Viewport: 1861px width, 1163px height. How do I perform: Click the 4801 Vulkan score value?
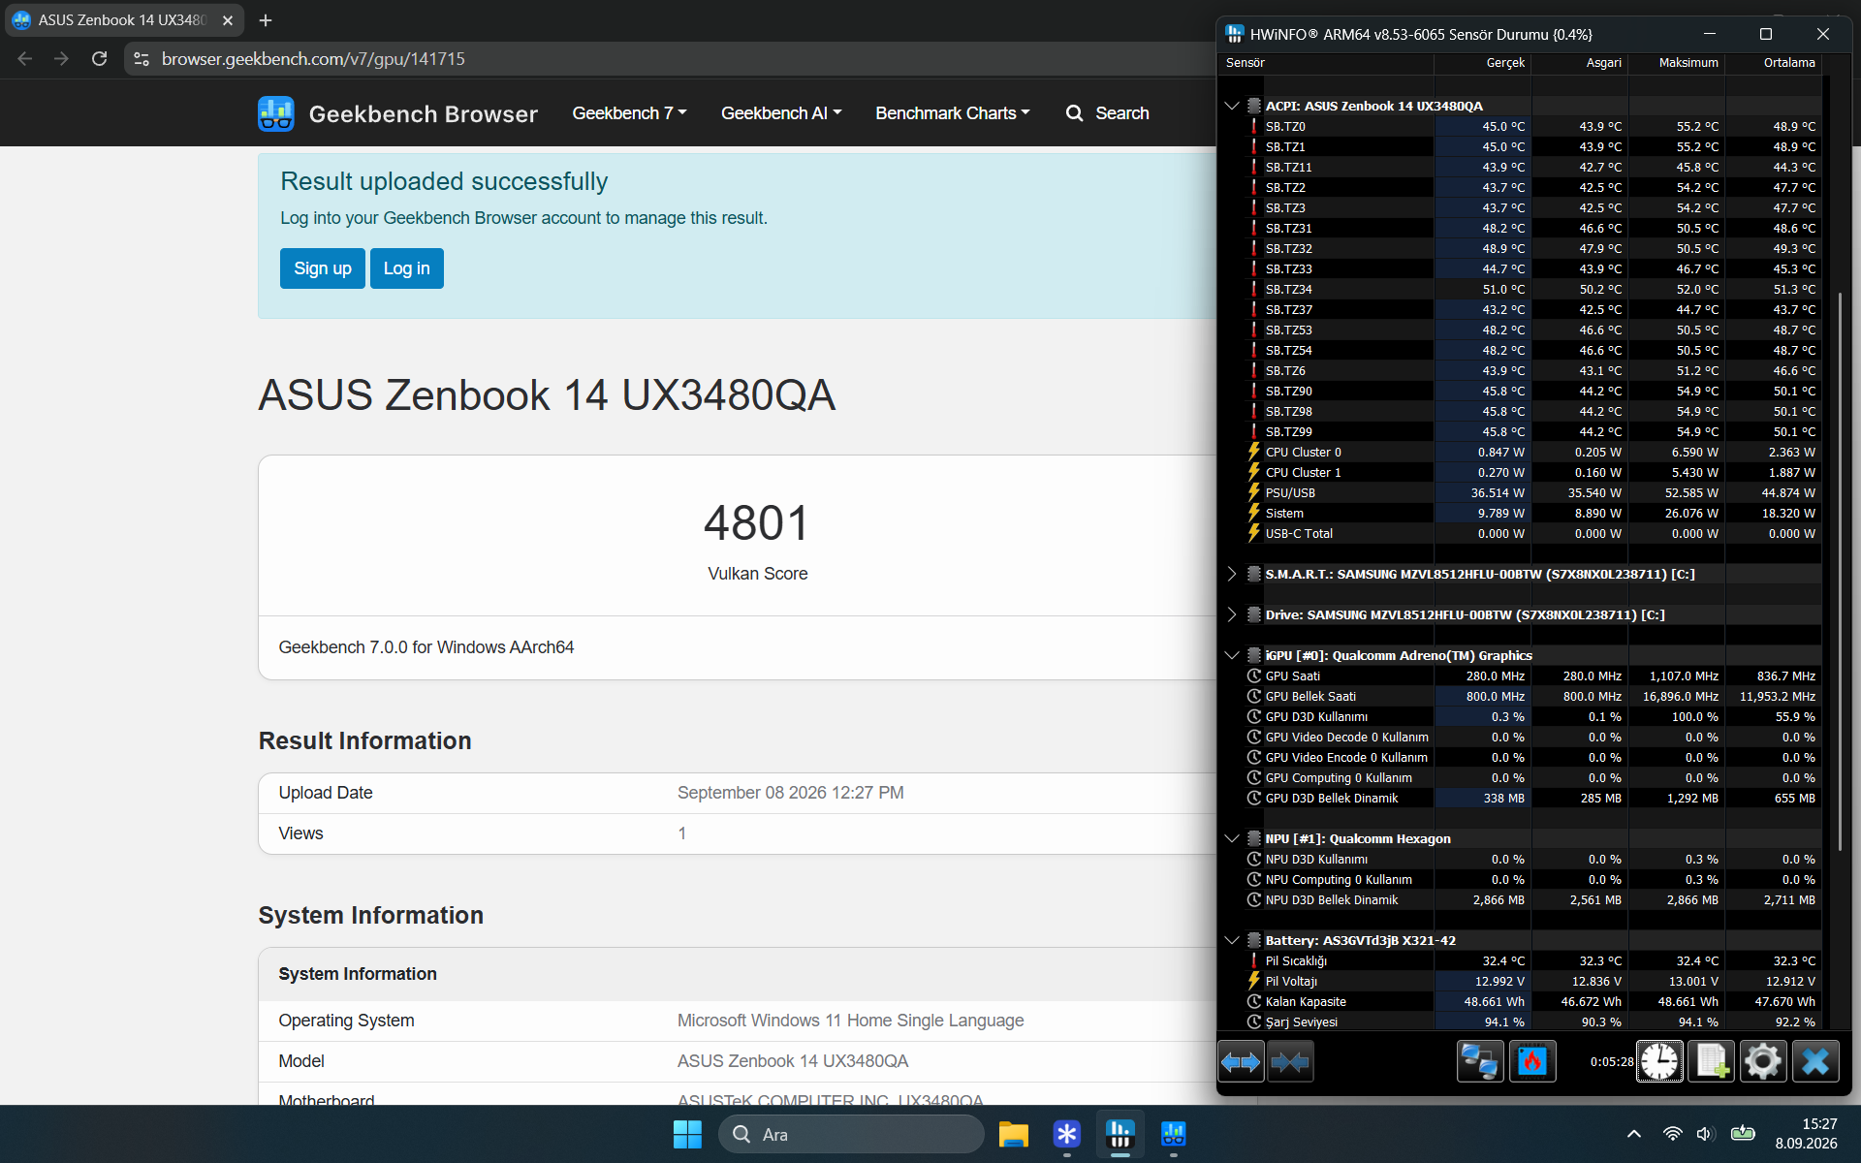757,523
